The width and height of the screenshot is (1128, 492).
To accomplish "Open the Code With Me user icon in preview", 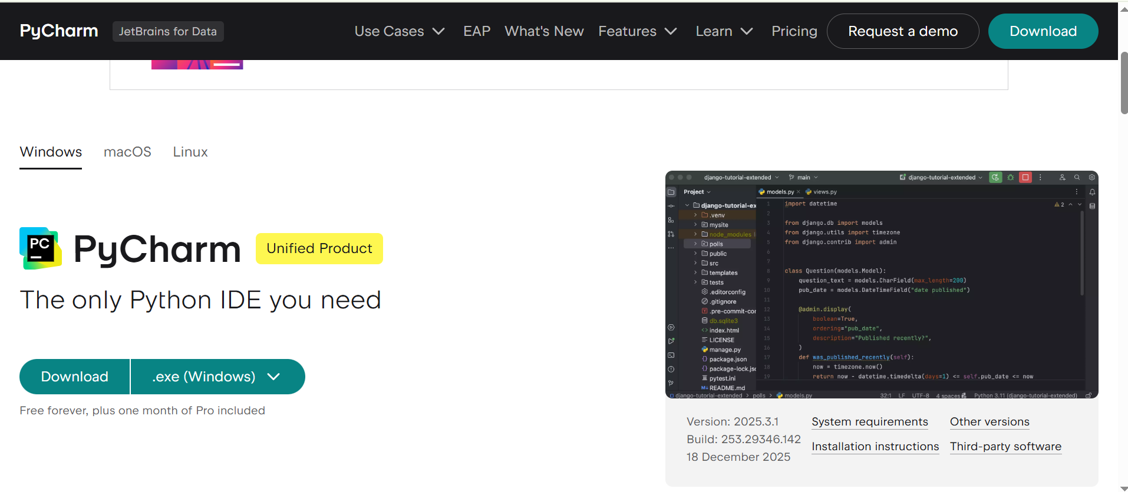I will click(1062, 177).
